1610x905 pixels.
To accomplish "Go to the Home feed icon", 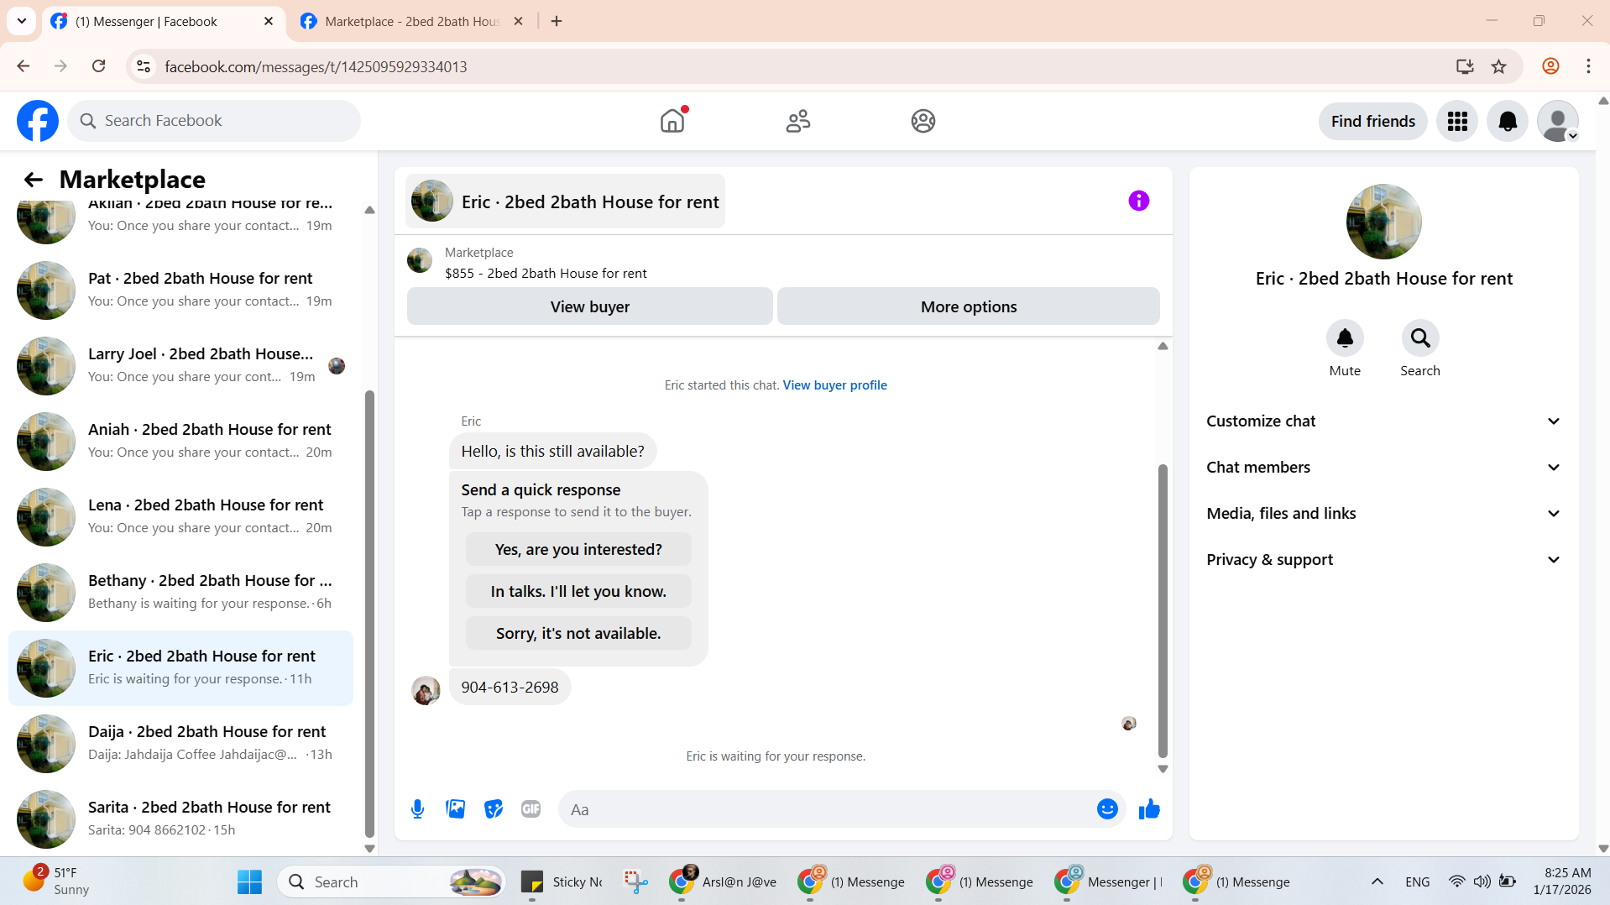I will point(672,121).
